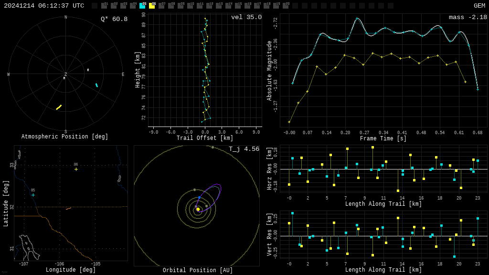Image resolution: width=489 pixels, height=275 pixels.
Task: Select the gray station 20 indicator box
Action: coord(286,6)
